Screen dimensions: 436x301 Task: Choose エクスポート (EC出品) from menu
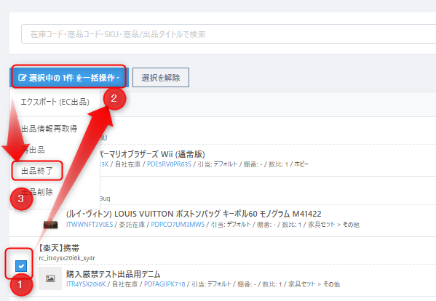[x=55, y=102]
